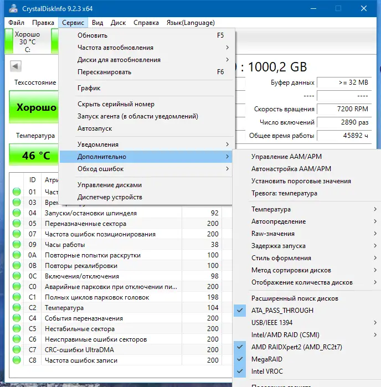Open the Диск menu

[118, 23]
